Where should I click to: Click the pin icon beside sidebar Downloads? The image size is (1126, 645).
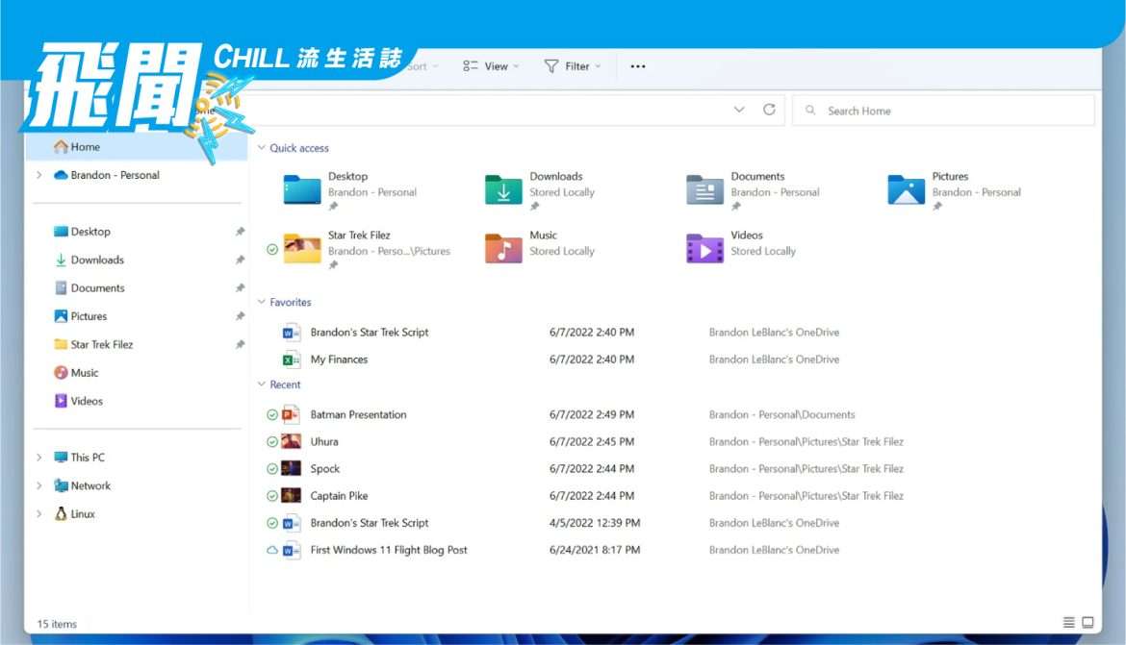click(x=240, y=260)
